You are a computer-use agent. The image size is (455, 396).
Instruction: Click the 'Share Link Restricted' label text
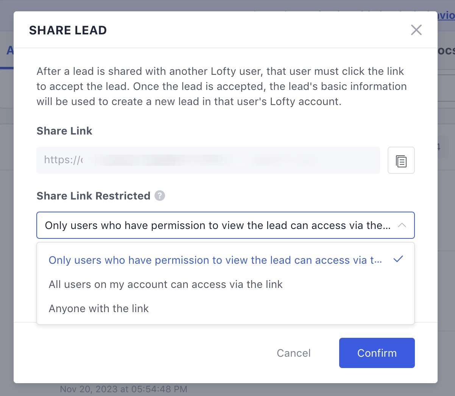(93, 196)
